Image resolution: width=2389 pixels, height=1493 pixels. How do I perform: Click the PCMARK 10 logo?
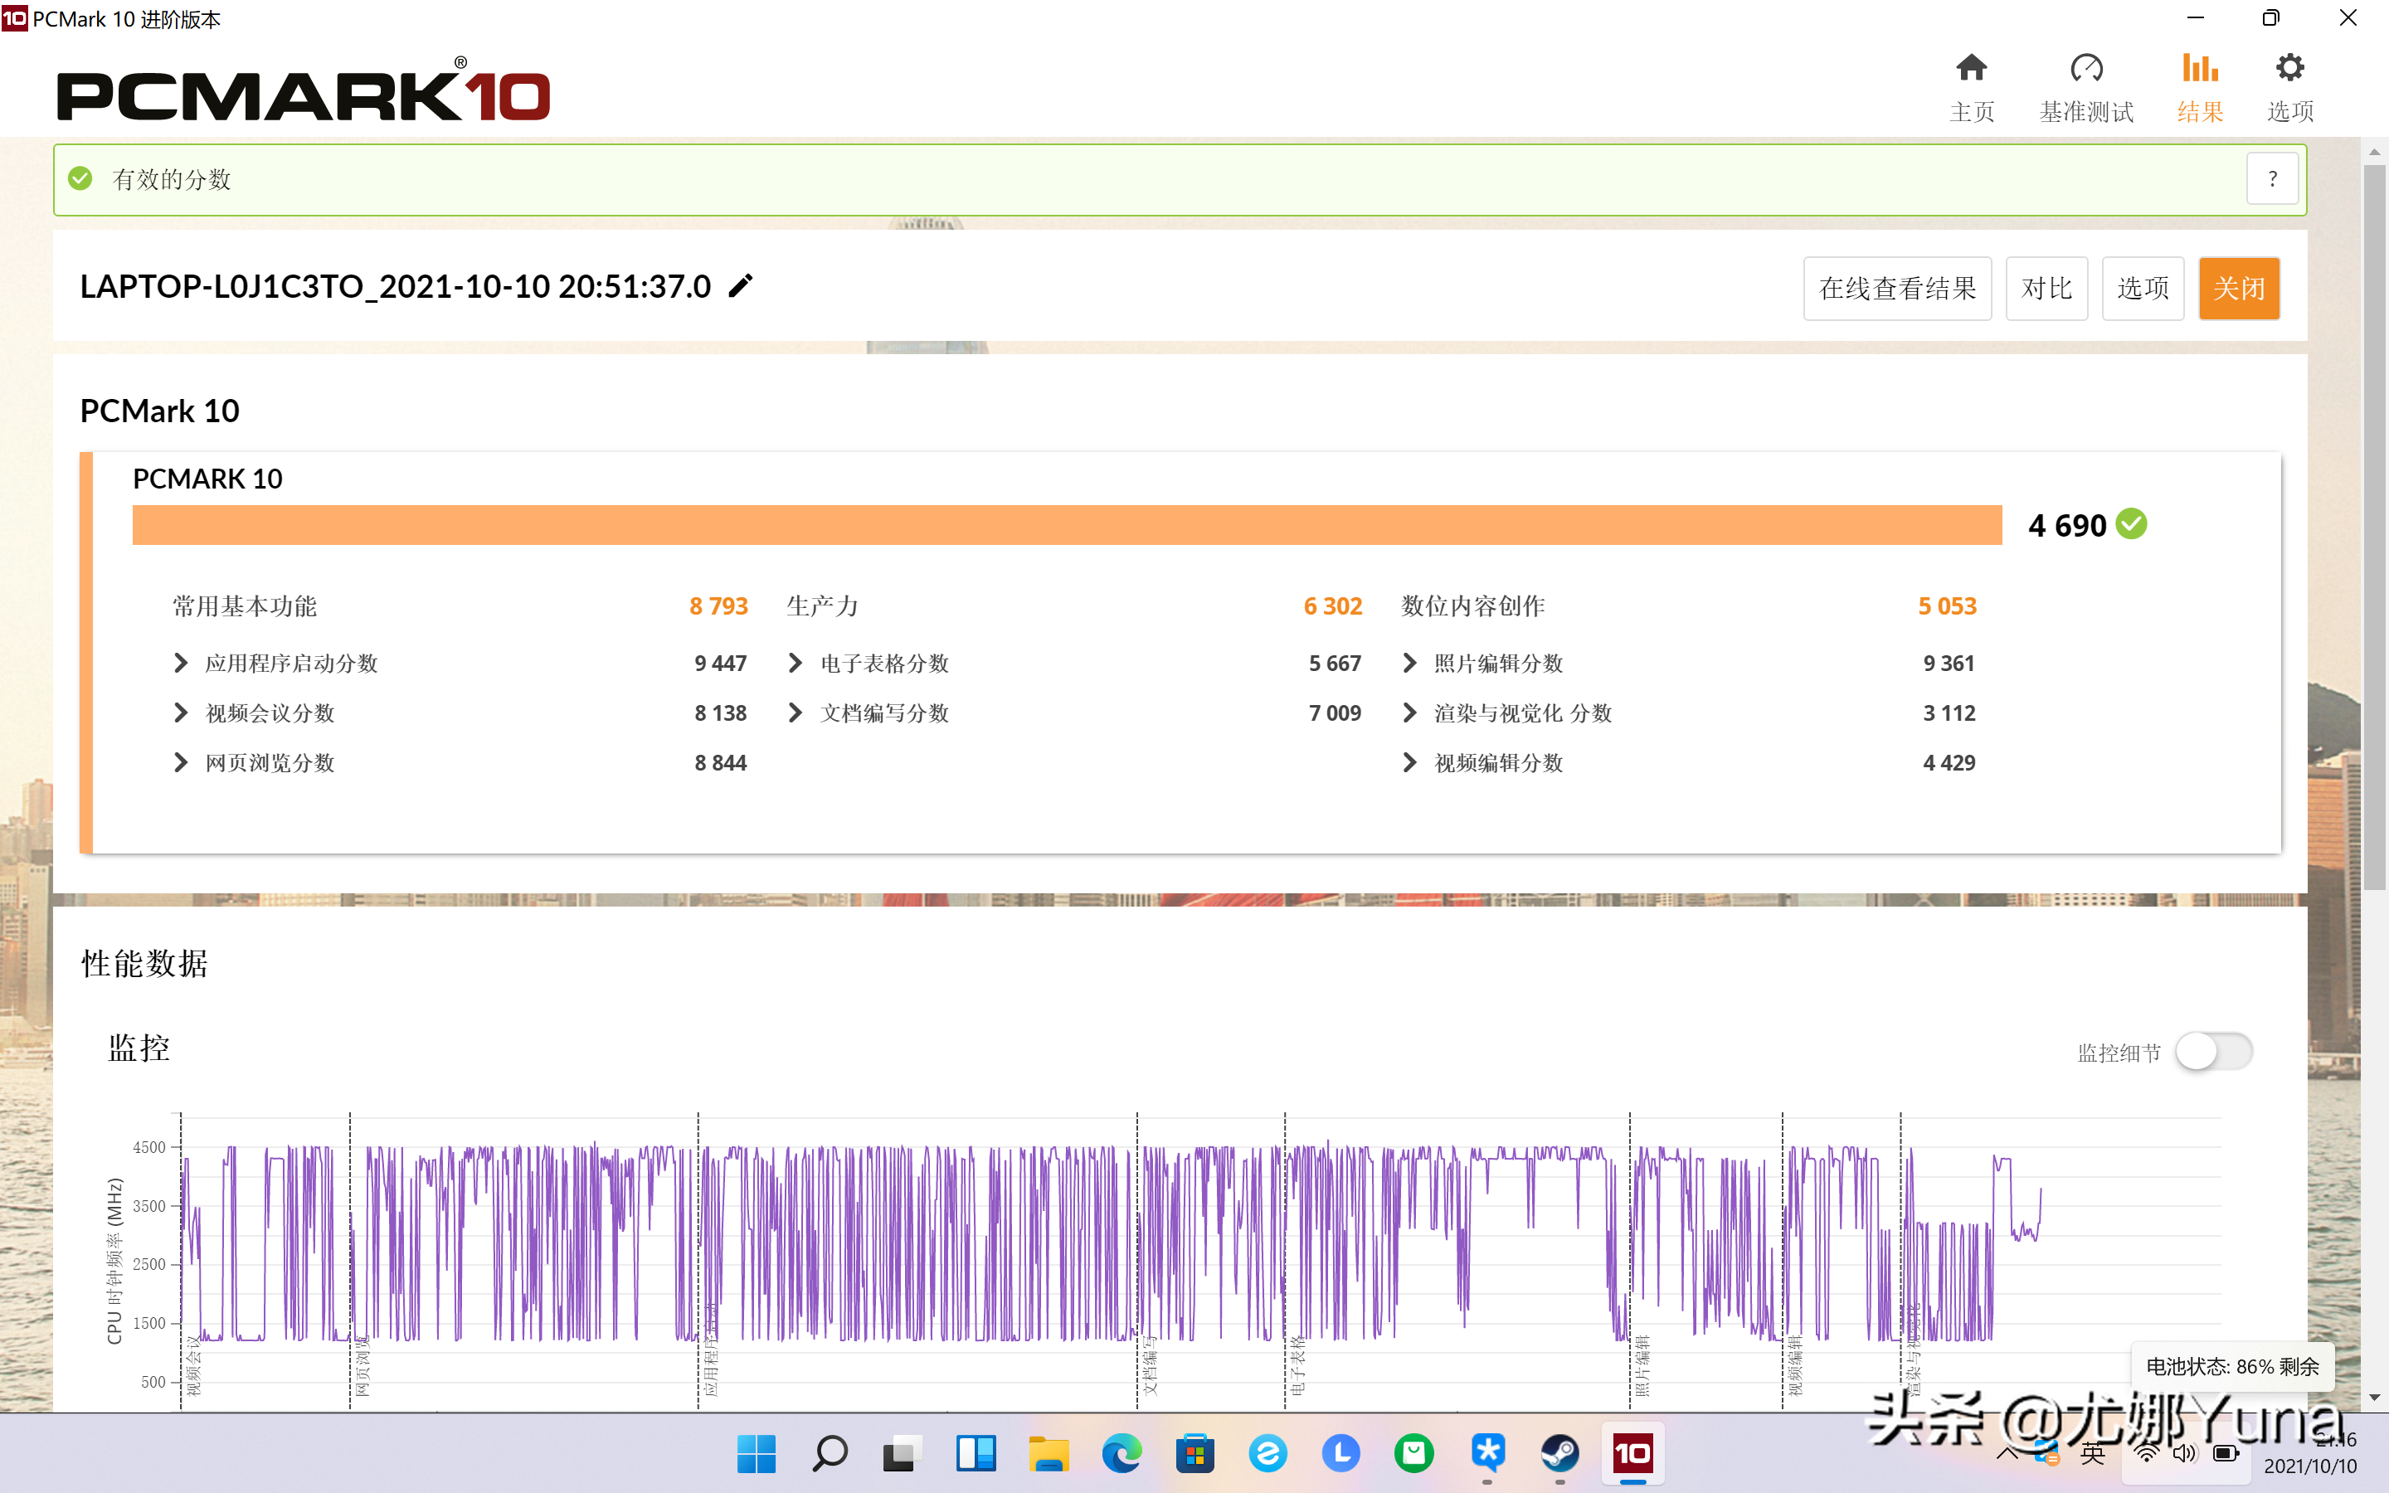click(303, 91)
